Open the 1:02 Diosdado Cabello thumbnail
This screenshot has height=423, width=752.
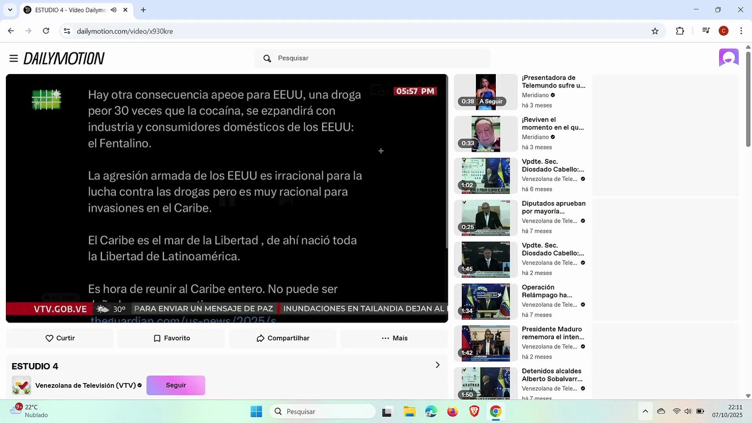[486, 176]
